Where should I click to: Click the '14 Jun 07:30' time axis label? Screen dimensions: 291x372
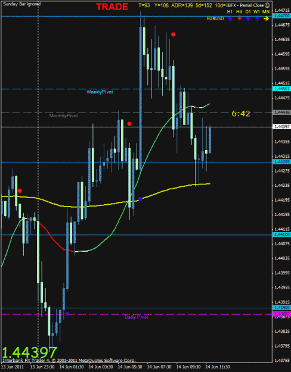point(160,367)
